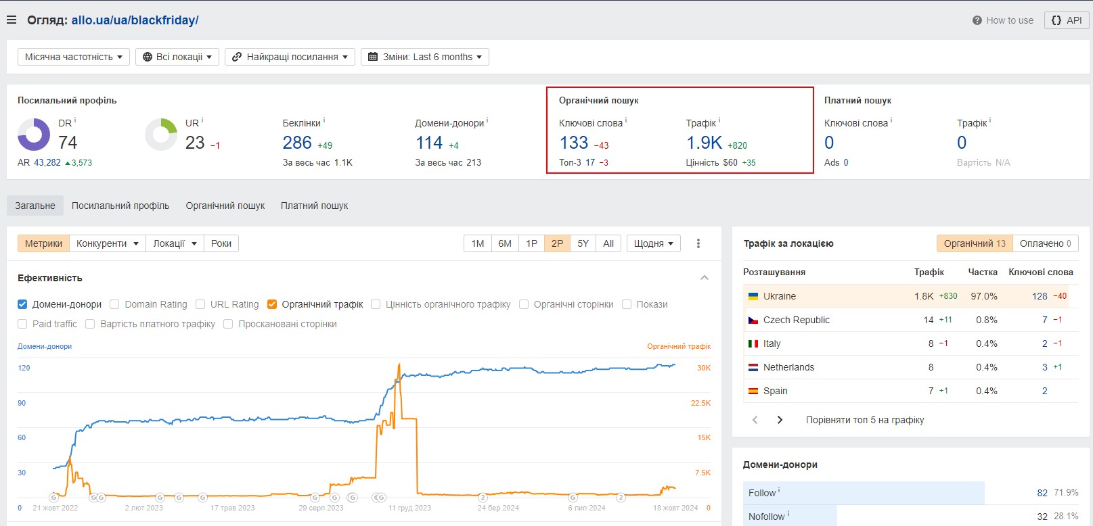1093x526 pixels.
Task: Click the link icon in Найкращі посилання
Action: click(x=237, y=57)
